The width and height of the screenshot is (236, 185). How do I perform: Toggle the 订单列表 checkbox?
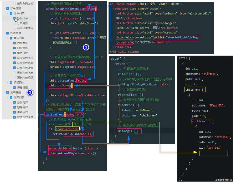11,13
